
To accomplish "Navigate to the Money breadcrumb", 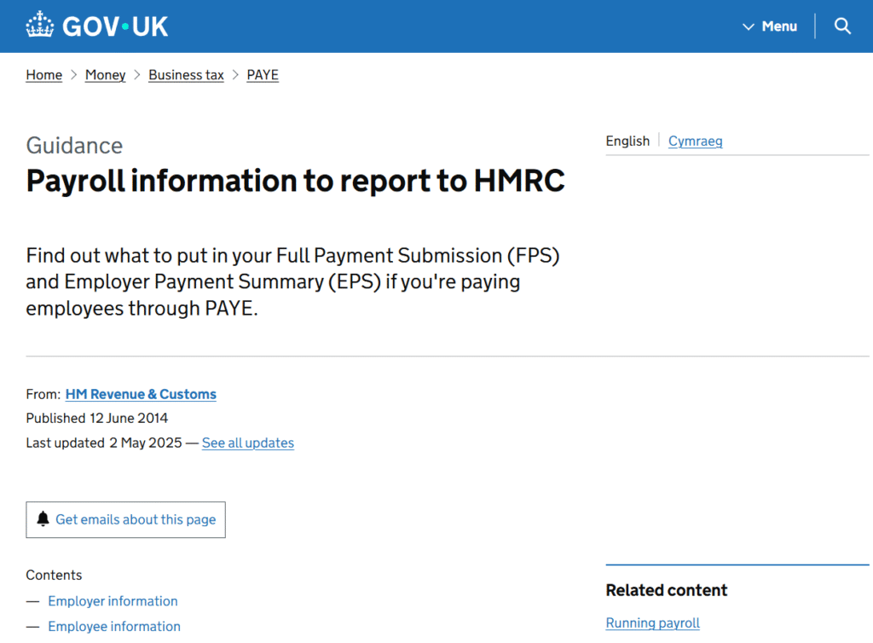I will click(x=105, y=75).
